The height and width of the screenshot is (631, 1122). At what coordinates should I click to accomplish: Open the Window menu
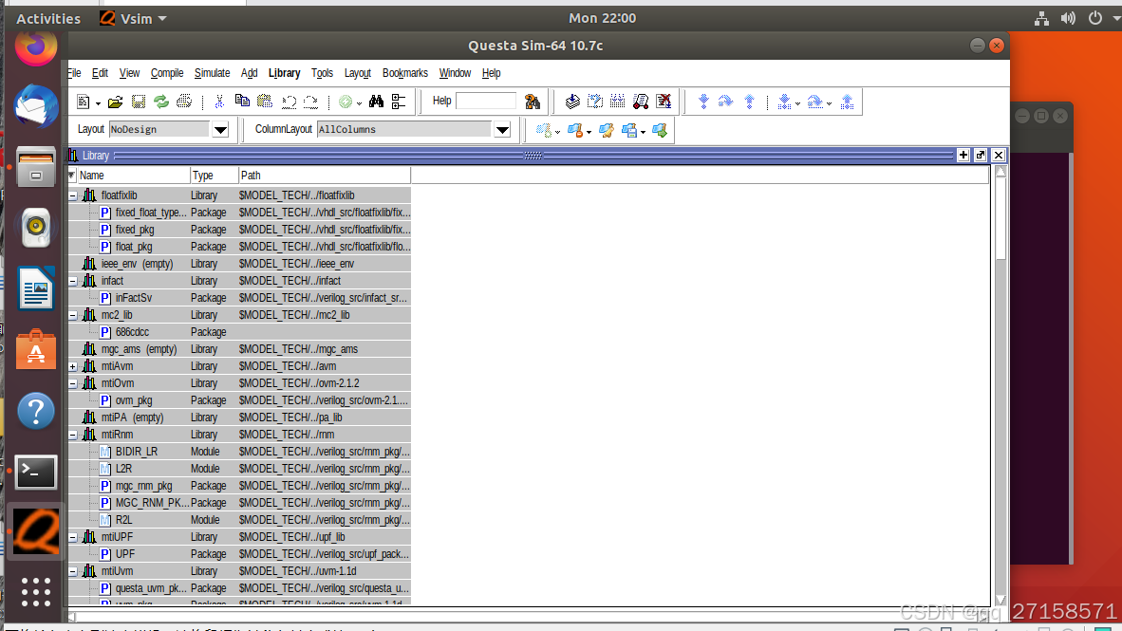455,73
